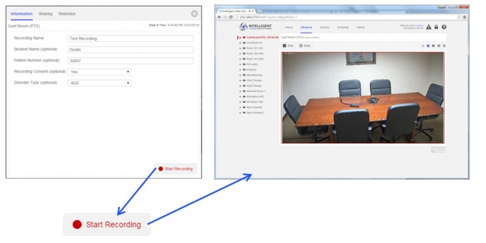
Task: Open the Retention tab
Action: (67, 14)
